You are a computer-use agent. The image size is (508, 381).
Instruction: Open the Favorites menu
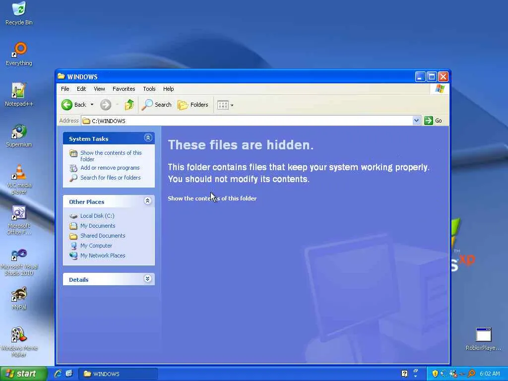click(124, 89)
